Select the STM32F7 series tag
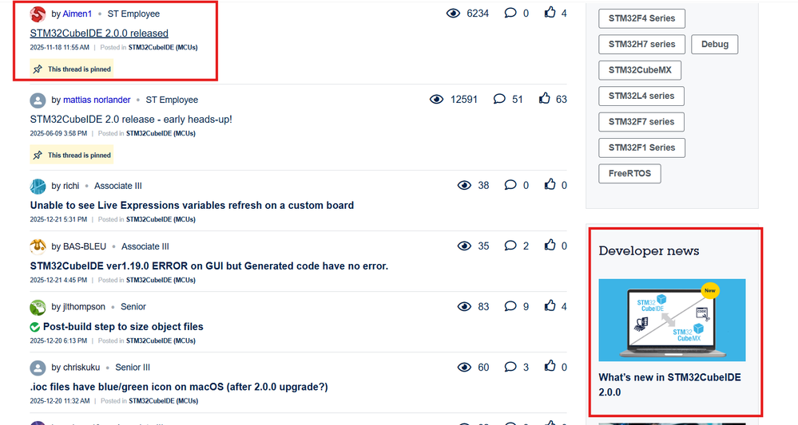This screenshot has height=425, width=798. click(x=641, y=122)
